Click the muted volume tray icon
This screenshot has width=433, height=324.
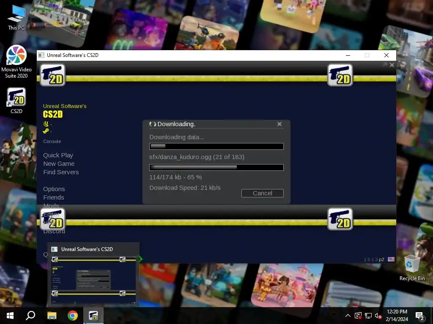[378, 316]
